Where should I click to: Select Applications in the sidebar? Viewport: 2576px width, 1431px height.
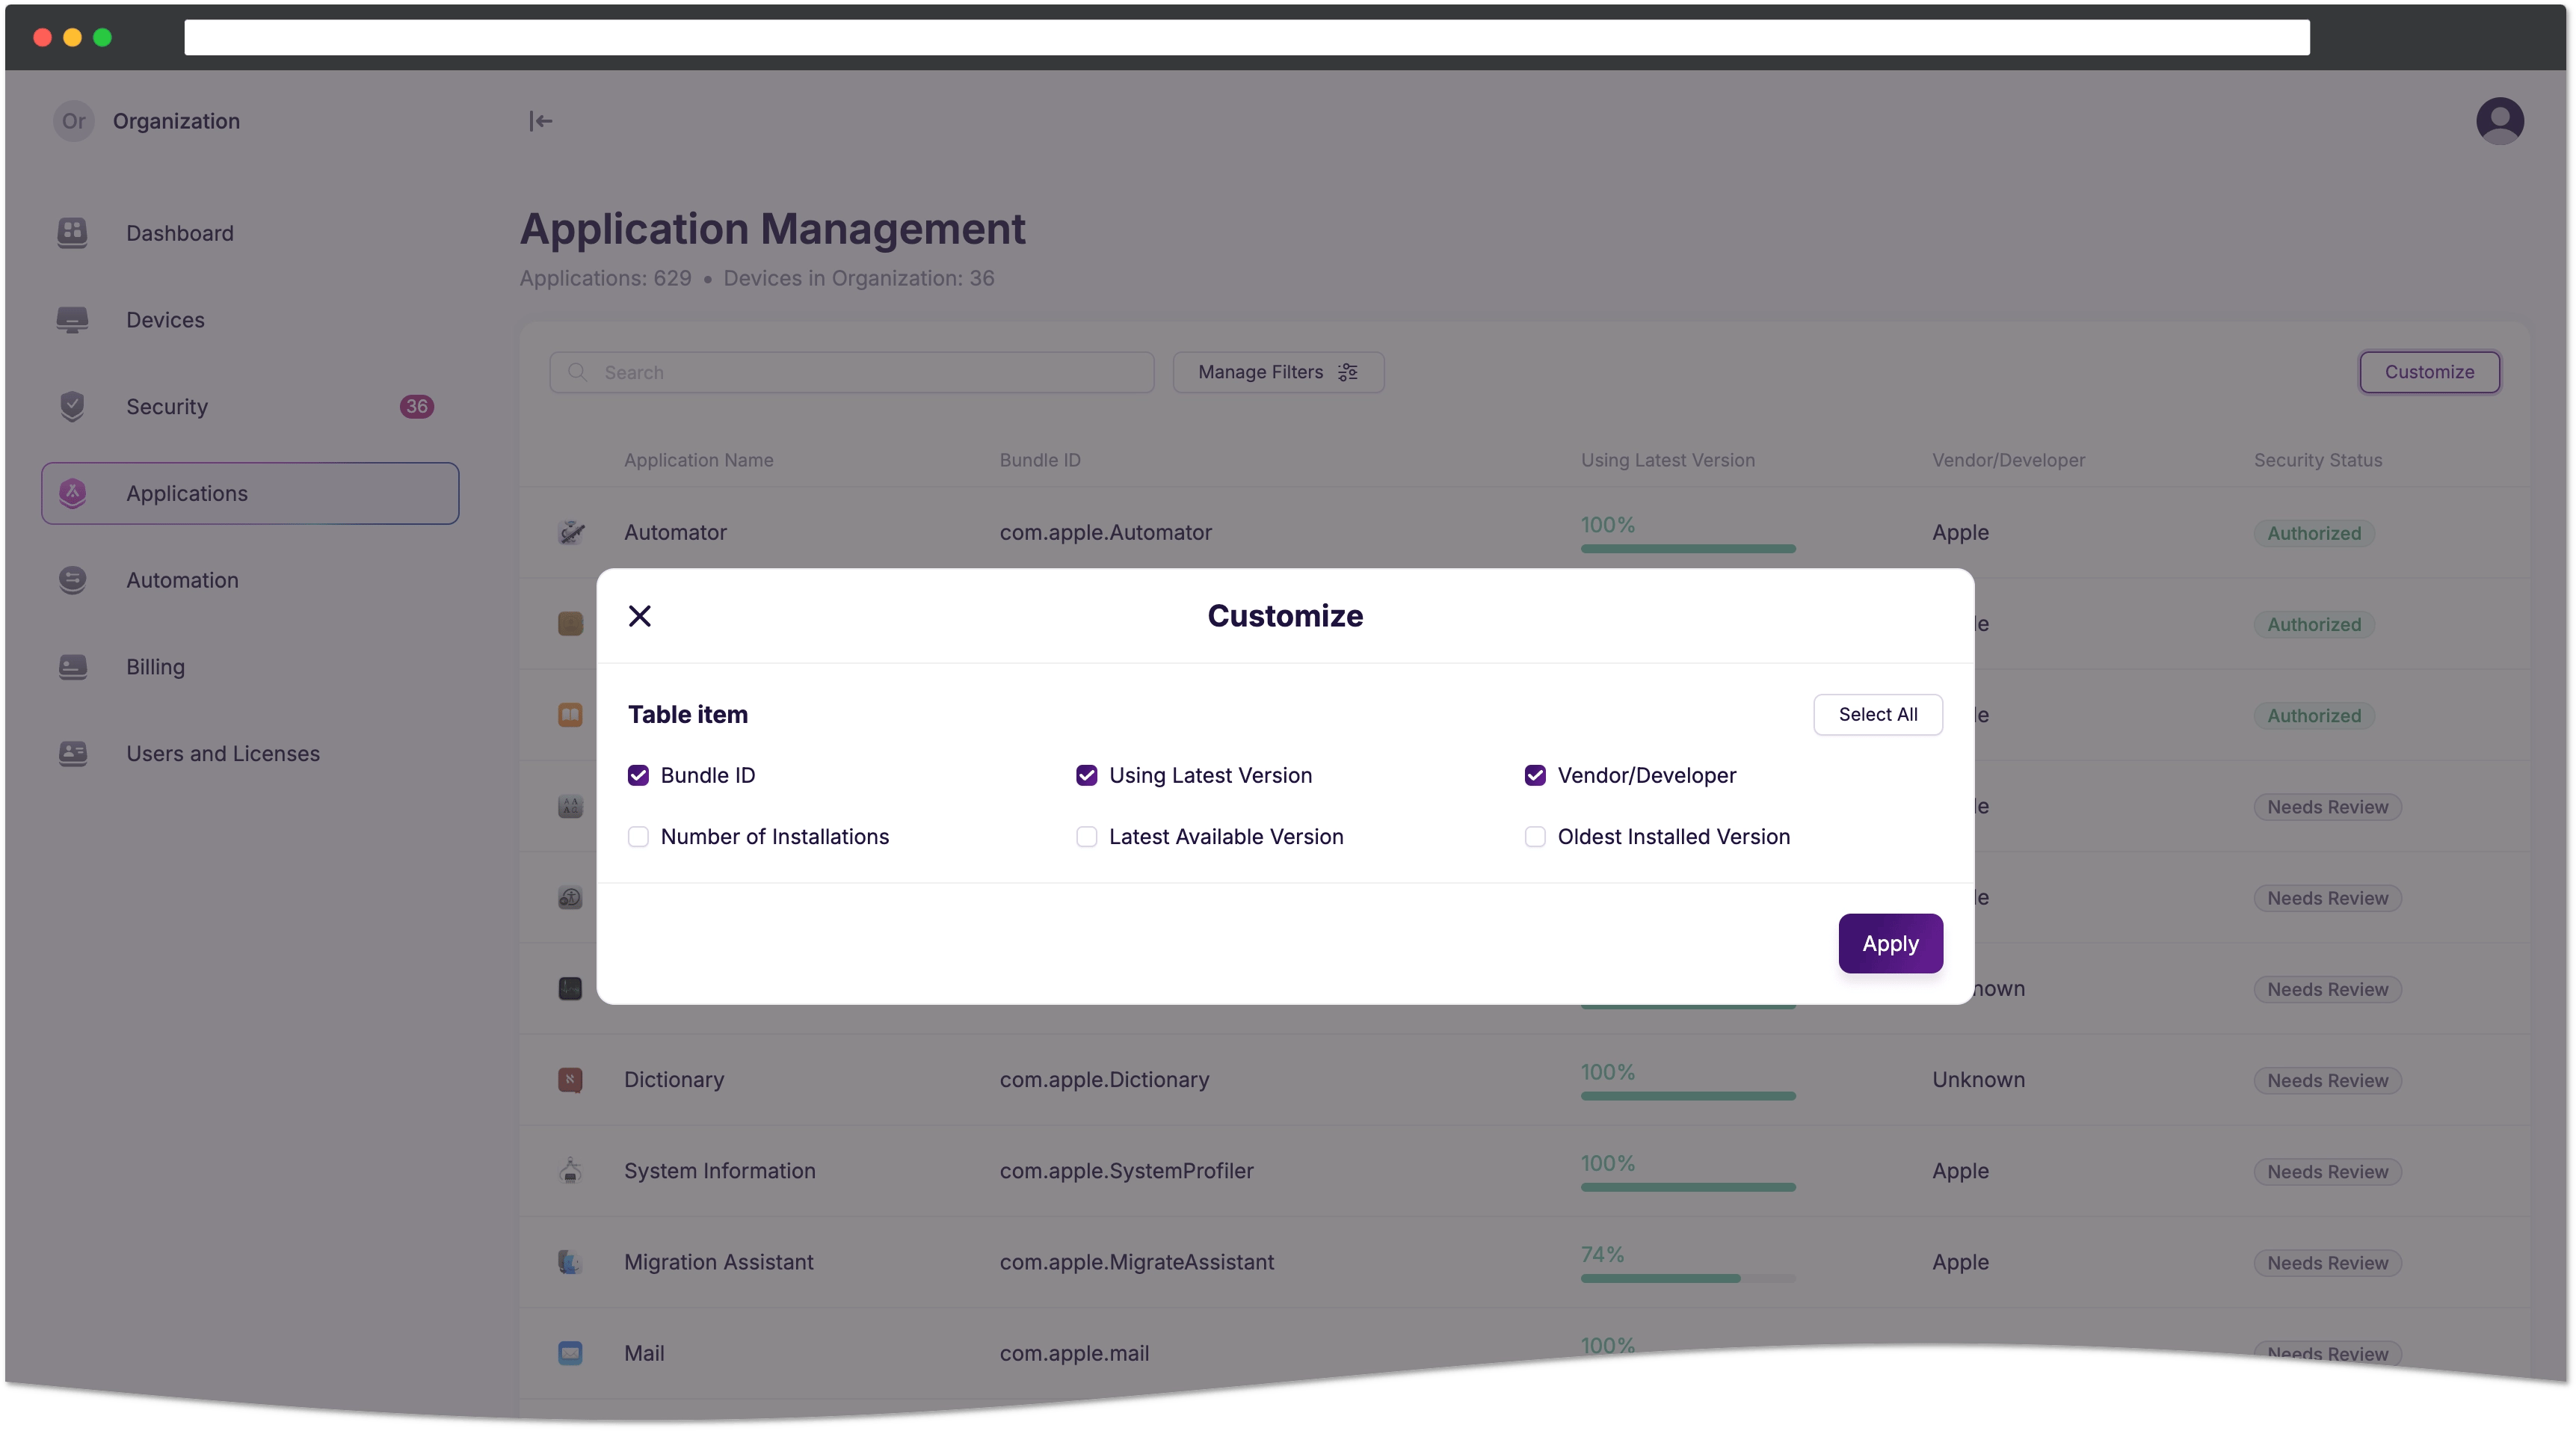(250, 493)
